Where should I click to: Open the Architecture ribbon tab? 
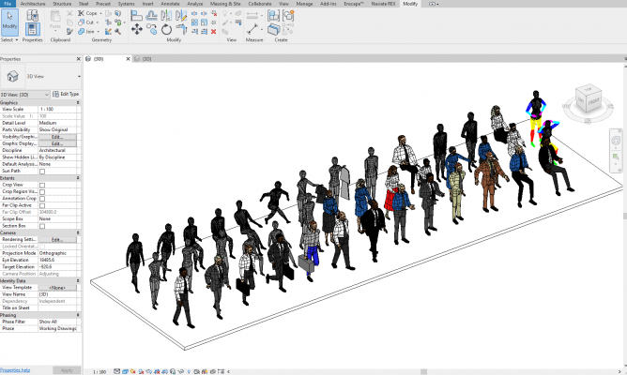(32, 5)
